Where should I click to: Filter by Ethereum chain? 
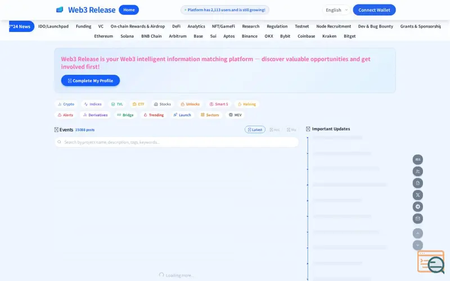103,36
